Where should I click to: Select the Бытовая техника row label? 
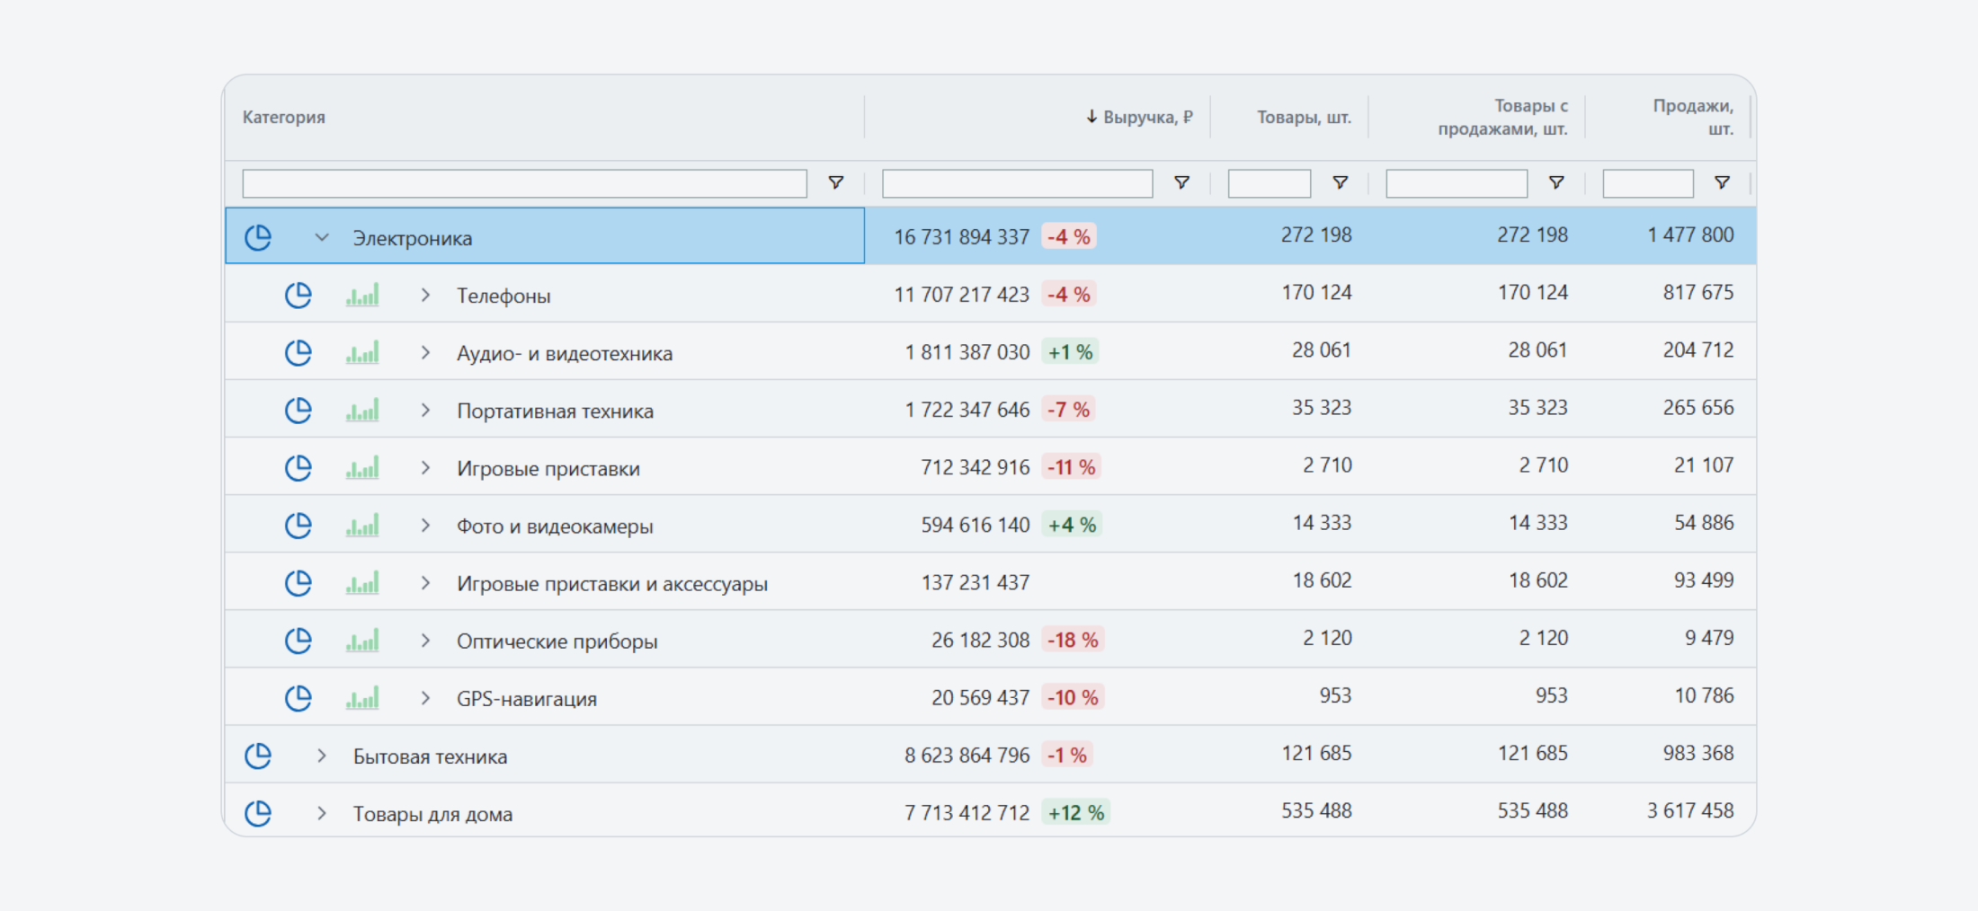(x=430, y=756)
